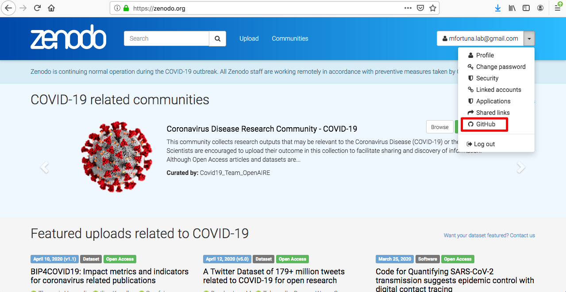
Task: Go to the browser Home icon
Action: pos(51,8)
